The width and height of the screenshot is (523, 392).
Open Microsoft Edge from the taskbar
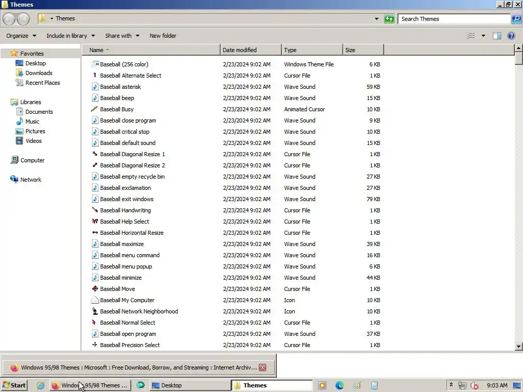coord(339,385)
